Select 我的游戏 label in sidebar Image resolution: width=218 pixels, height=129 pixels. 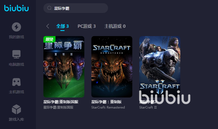16,37
